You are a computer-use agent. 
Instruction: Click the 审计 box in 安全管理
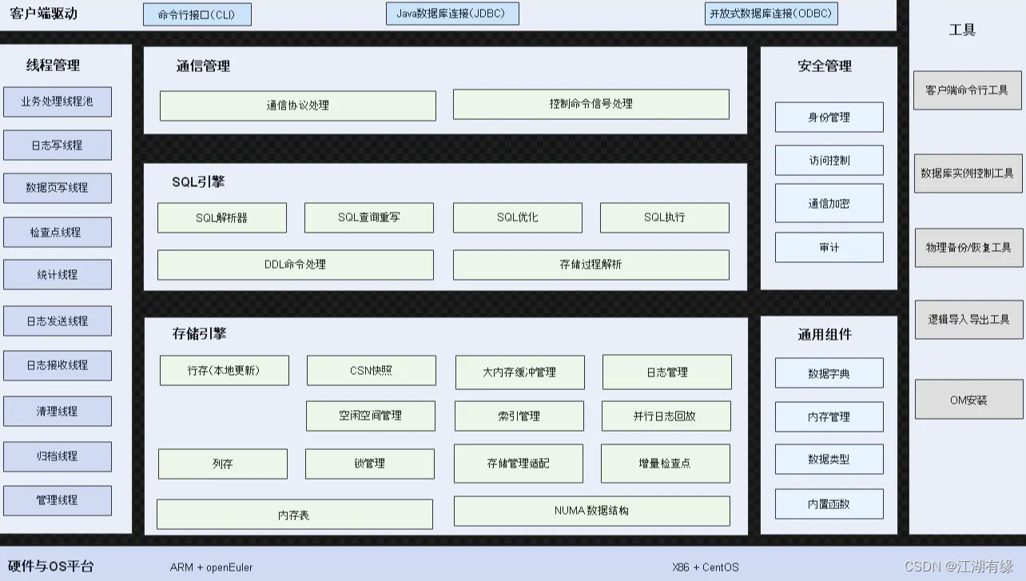(x=829, y=247)
